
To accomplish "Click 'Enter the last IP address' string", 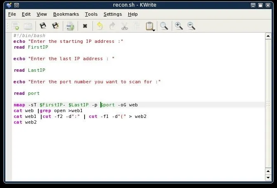I will (x=71, y=59).
